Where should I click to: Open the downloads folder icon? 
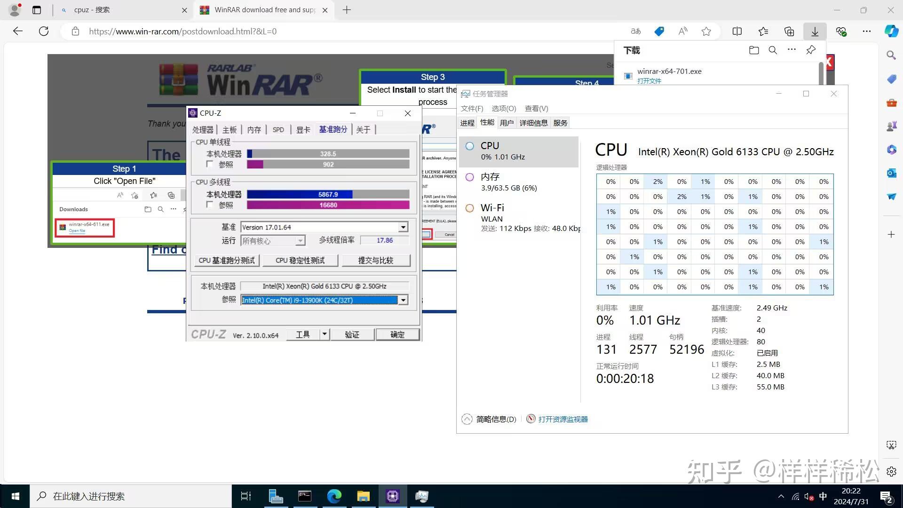753,50
